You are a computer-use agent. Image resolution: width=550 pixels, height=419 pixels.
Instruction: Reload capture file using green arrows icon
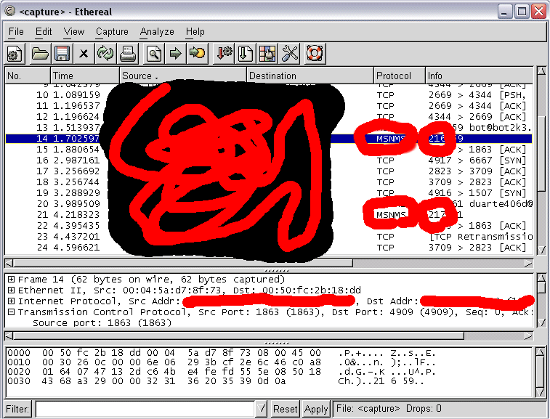coord(105,53)
